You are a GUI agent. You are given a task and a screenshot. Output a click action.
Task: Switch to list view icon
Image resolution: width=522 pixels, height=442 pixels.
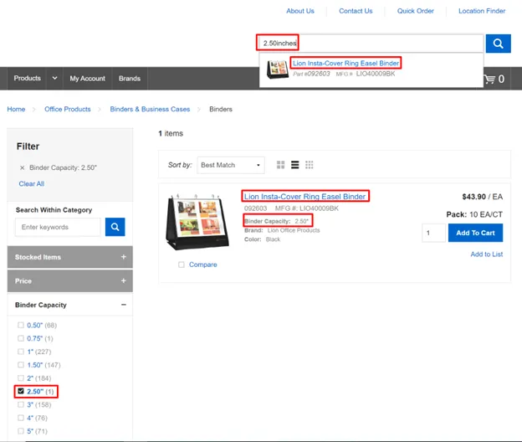pyautogui.click(x=295, y=165)
